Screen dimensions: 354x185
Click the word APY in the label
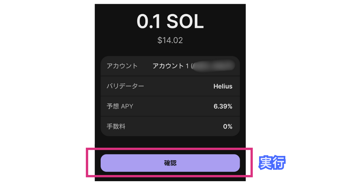127,106
